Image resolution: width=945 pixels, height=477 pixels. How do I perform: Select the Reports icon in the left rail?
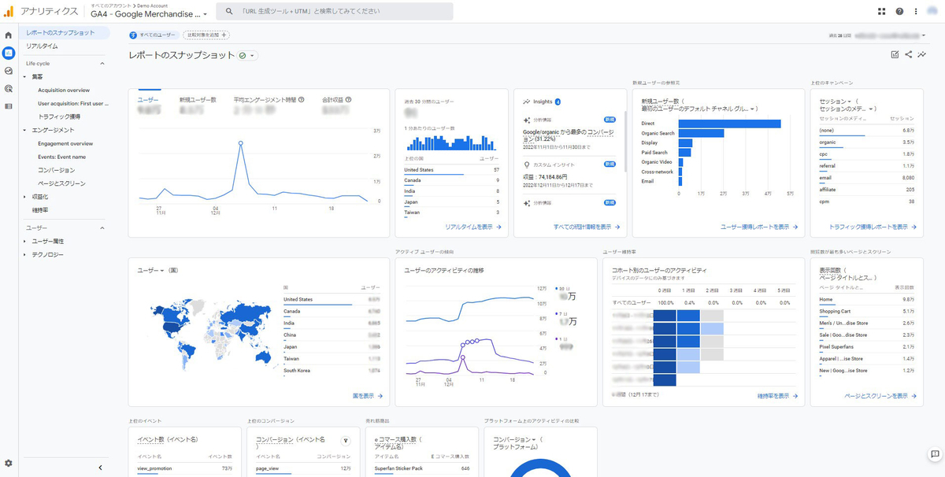pyautogui.click(x=9, y=53)
